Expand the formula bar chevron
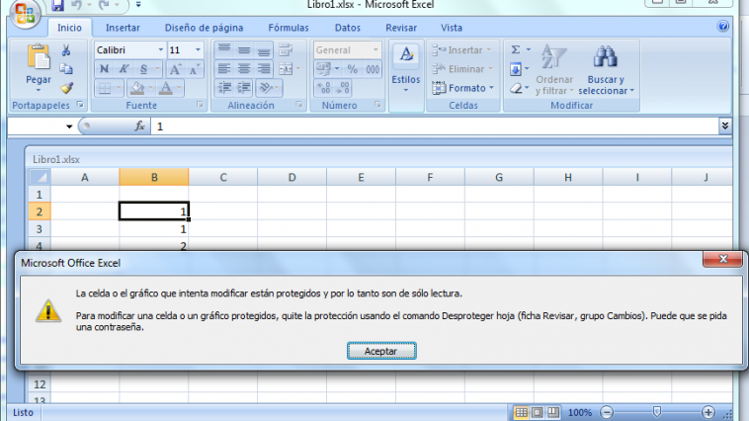 pos(724,126)
